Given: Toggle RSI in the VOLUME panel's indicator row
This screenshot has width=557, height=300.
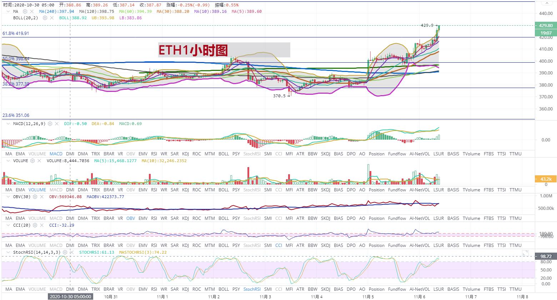Looking at the screenshot, I should 154,190.
